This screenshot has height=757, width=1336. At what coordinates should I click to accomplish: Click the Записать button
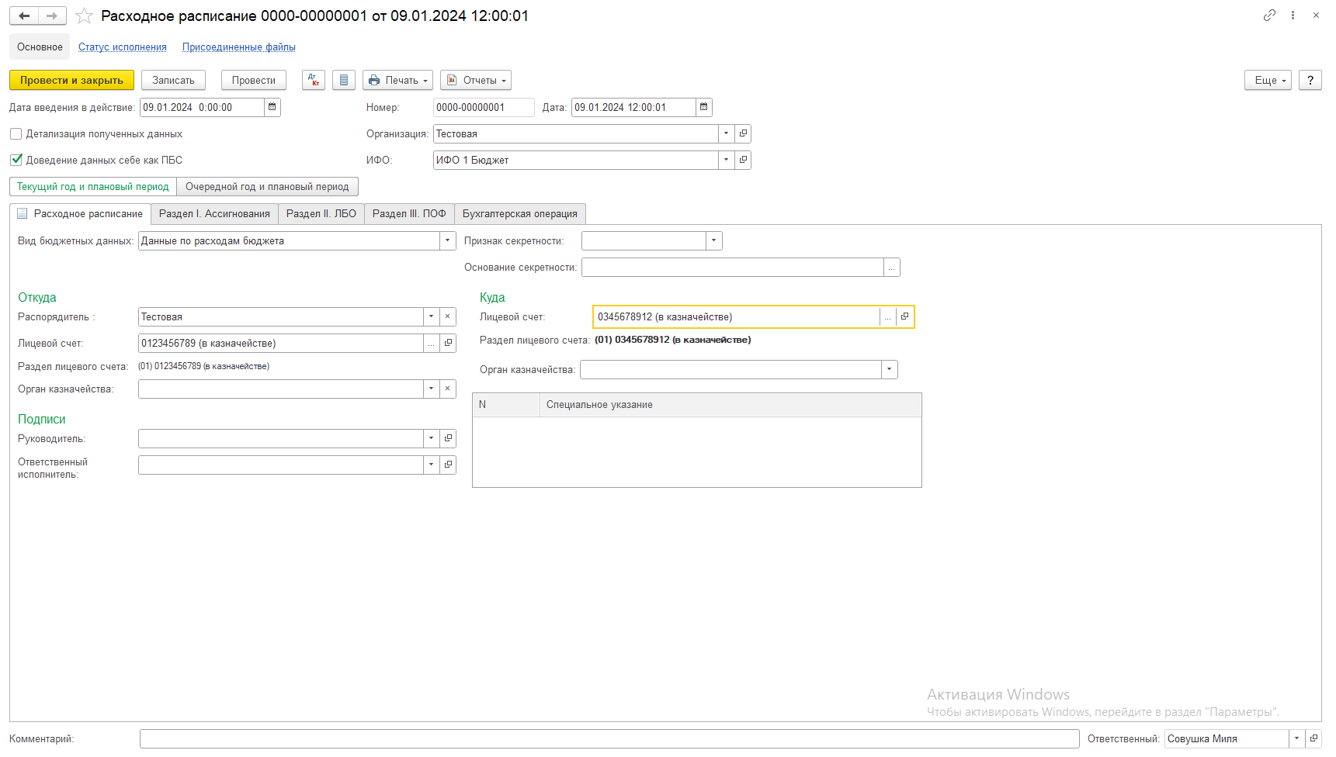click(173, 80)
